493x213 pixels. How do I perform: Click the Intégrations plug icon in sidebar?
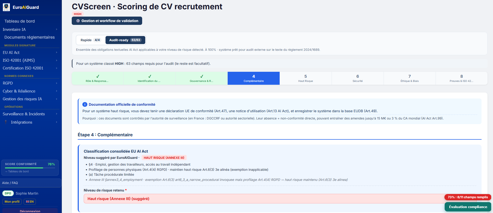point(6,122)
